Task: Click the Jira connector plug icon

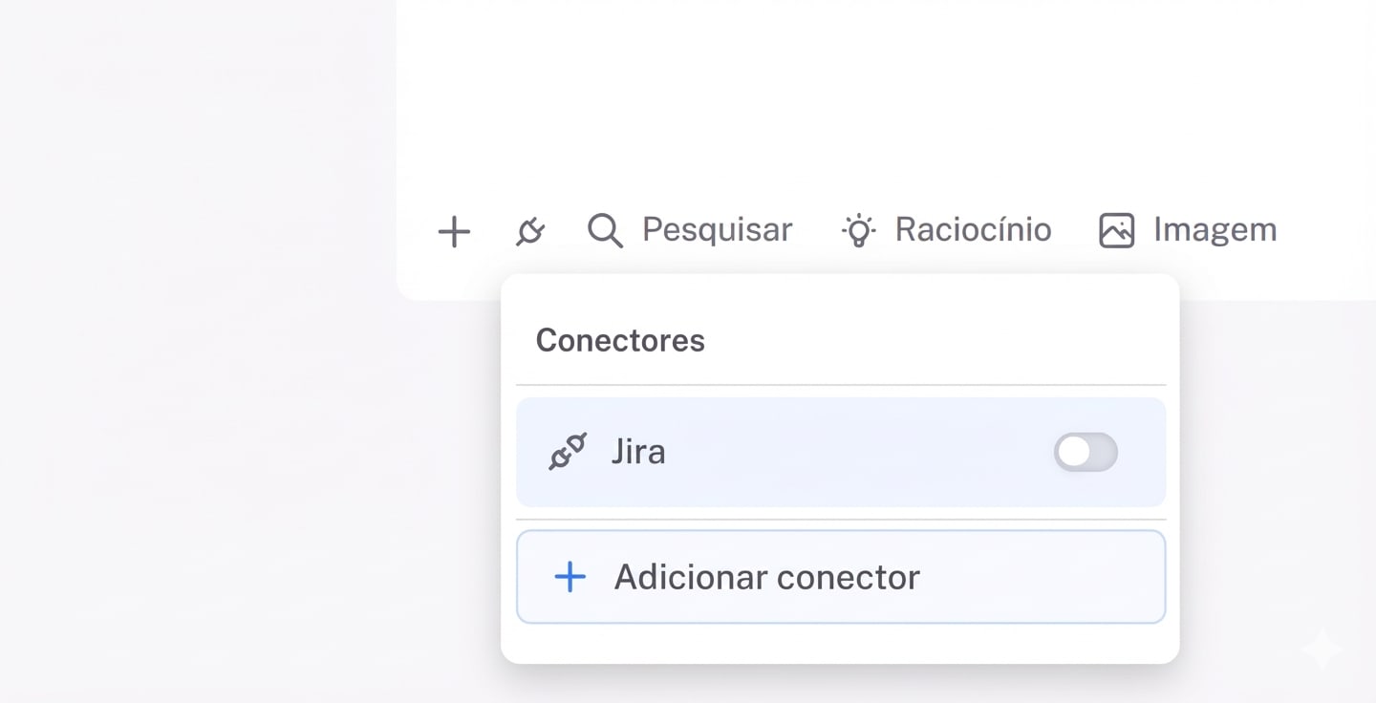Action: click(x=568, y=452)
